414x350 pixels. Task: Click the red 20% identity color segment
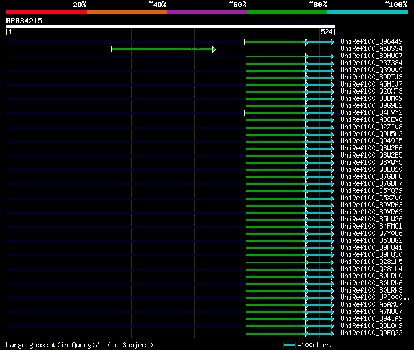tap(47, 12)
